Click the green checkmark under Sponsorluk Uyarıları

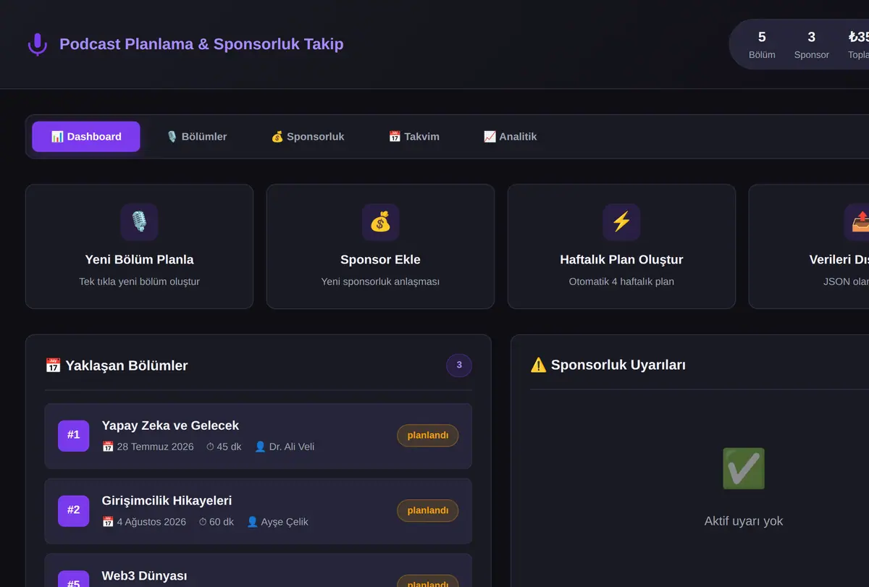[744, 468]
